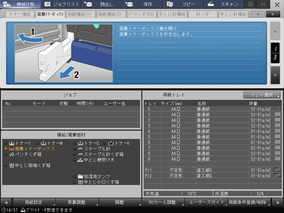Switch to the ジョブリスト tab
The image size is (284, 213).
[62, 4]
